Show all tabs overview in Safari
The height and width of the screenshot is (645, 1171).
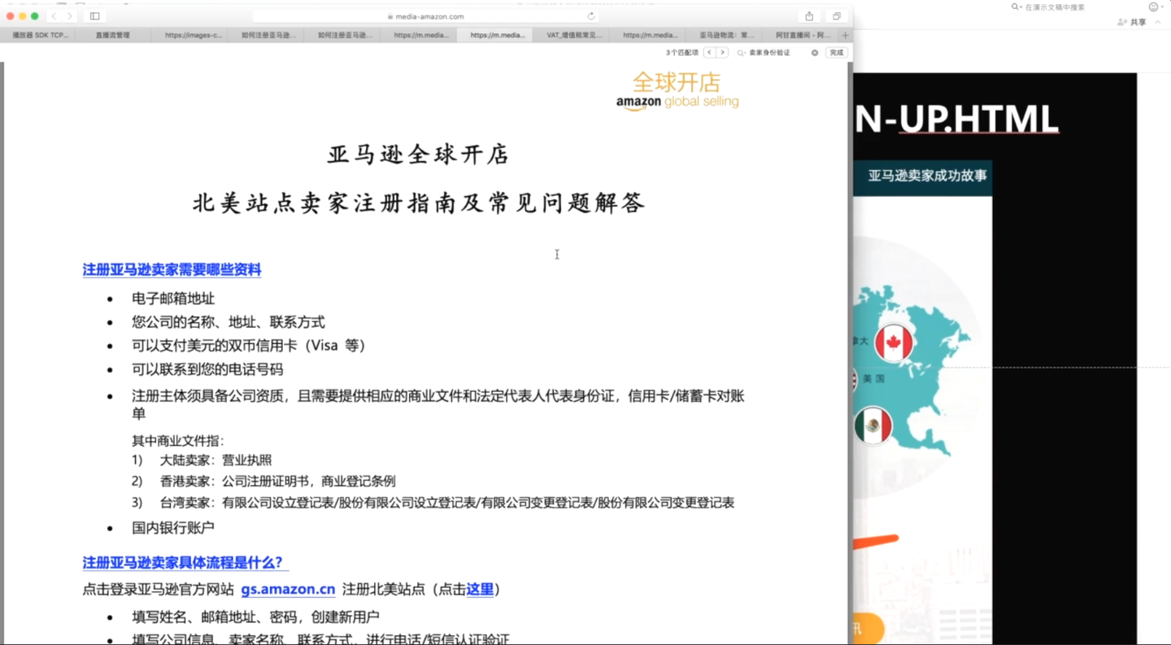pyautogui.click(x=836, y=16)
